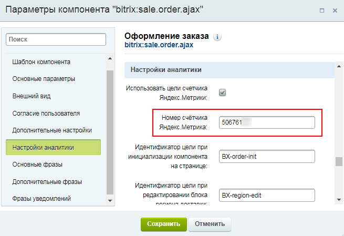The width and height of the screenshot is (344, 236).
Task: Open Дополнительные настройки section
Action: [52, 130]
